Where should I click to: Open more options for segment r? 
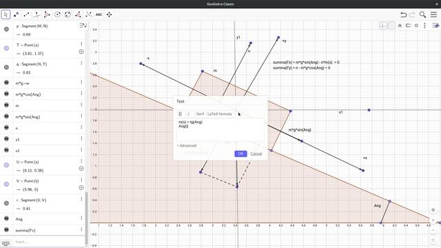pyautogui.click(x=81, y=199)
